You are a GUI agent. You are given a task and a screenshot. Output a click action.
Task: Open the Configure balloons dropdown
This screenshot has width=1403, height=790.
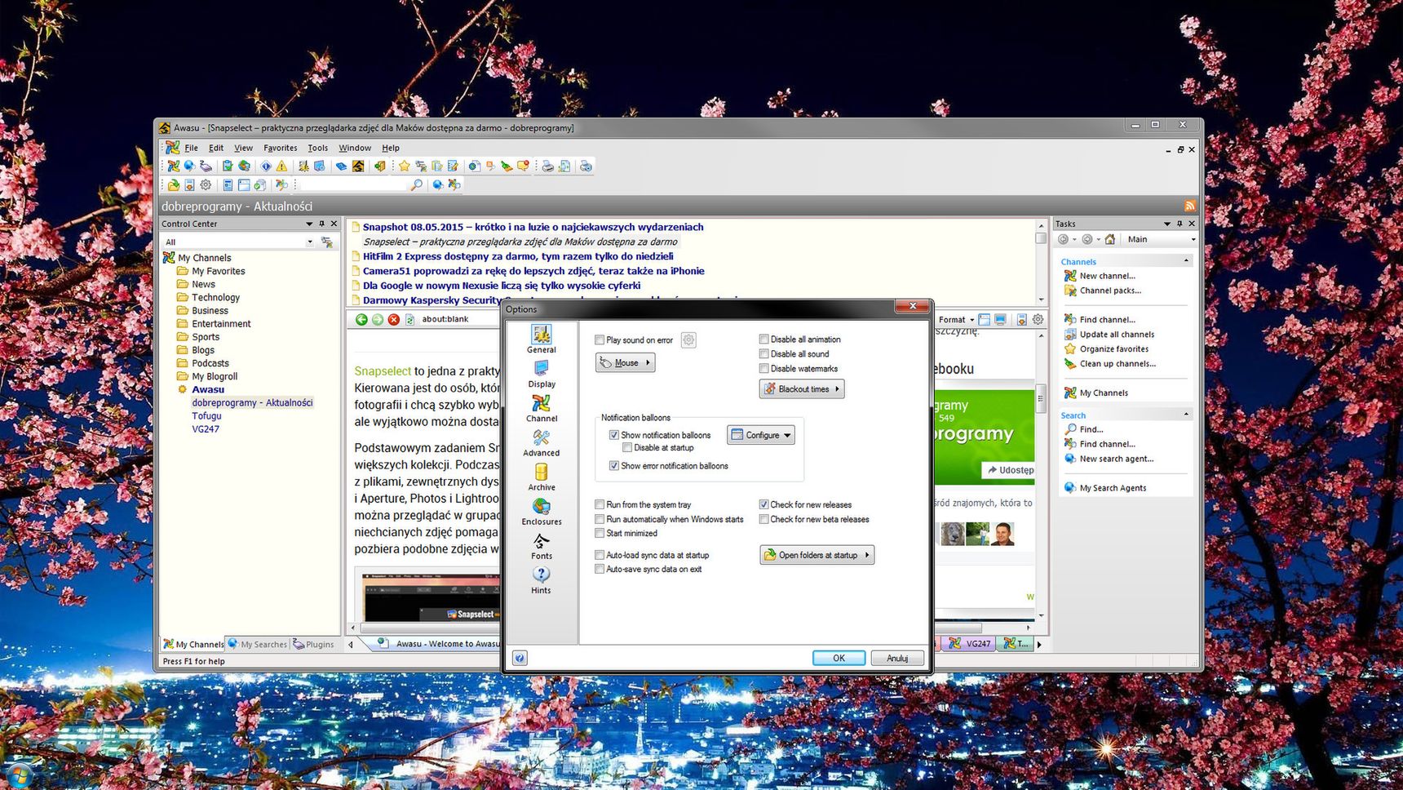[760, 435]
